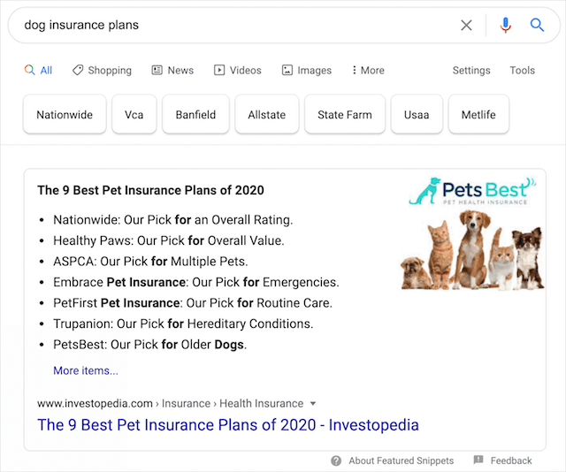Viewport: 566px width, 472px height.
Task: Select the Nationwide suggestion chip
Action: pyautogui.click(x=65, y=115)
